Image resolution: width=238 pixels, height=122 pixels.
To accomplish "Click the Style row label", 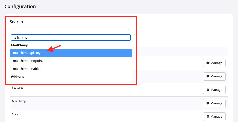I will coord(15,114).
